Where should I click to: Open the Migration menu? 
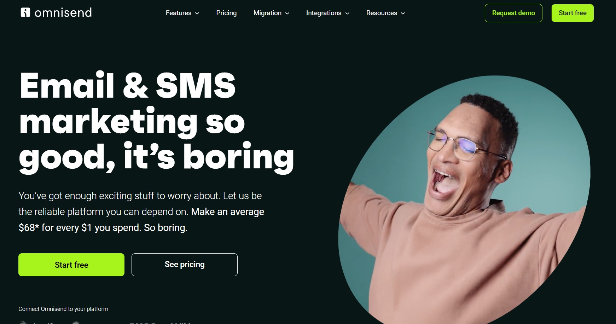pos(267,13)
